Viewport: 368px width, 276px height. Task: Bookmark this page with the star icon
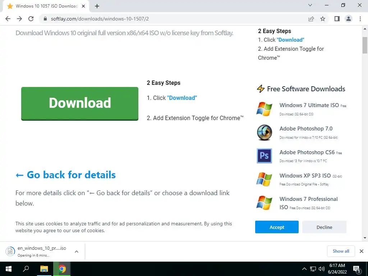(x=323, y=19)
